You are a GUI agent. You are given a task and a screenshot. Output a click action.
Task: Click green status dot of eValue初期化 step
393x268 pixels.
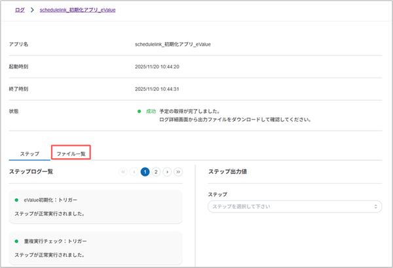17,199
